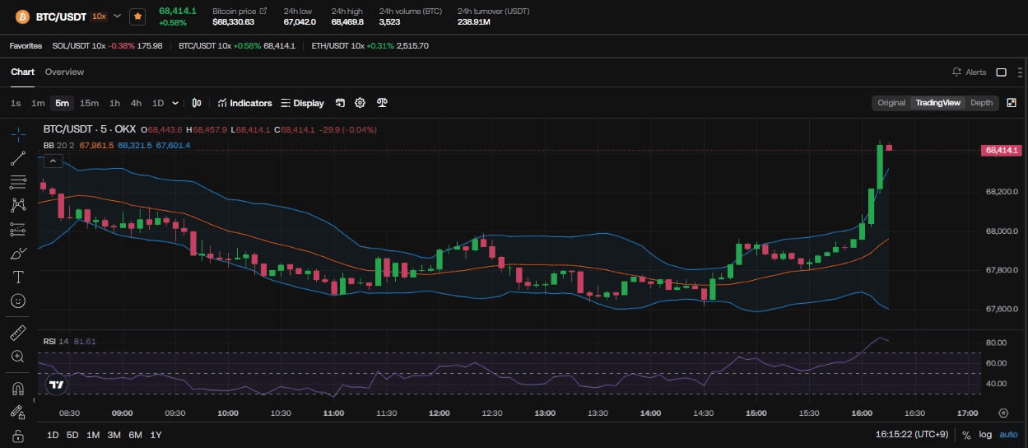Set the interval to 1h
Screen dimensions: 1028x448
click(x=114, y=103)
